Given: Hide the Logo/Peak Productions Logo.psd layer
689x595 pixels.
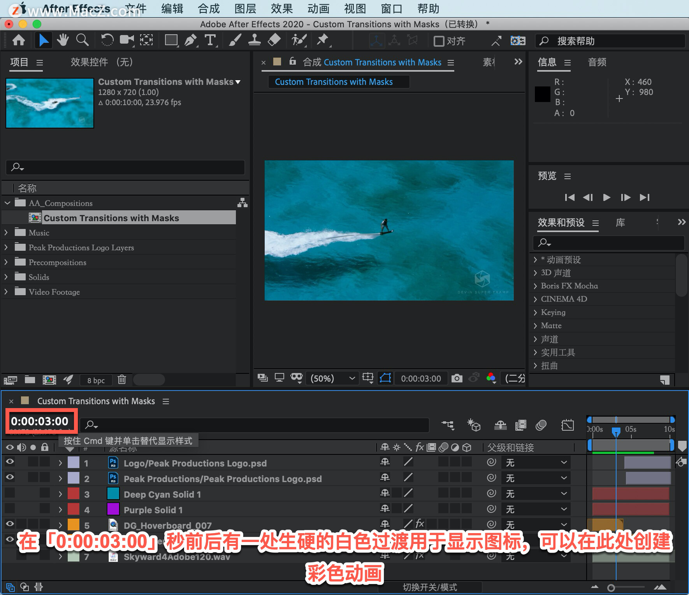Looking at the screenshot, I should click(10, 461).
